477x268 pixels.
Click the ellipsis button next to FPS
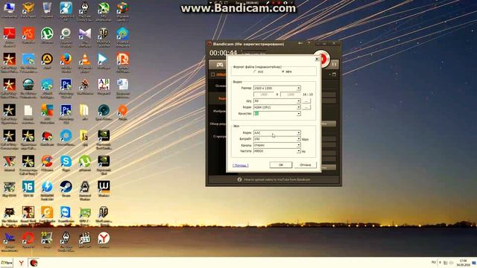[x=306, y=101]
